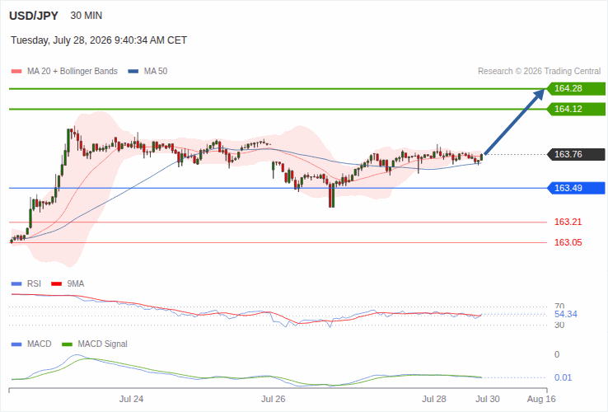Viewport: 608px width, 412px height.
Task: Click the 9MA legend label
Action: 76,284
